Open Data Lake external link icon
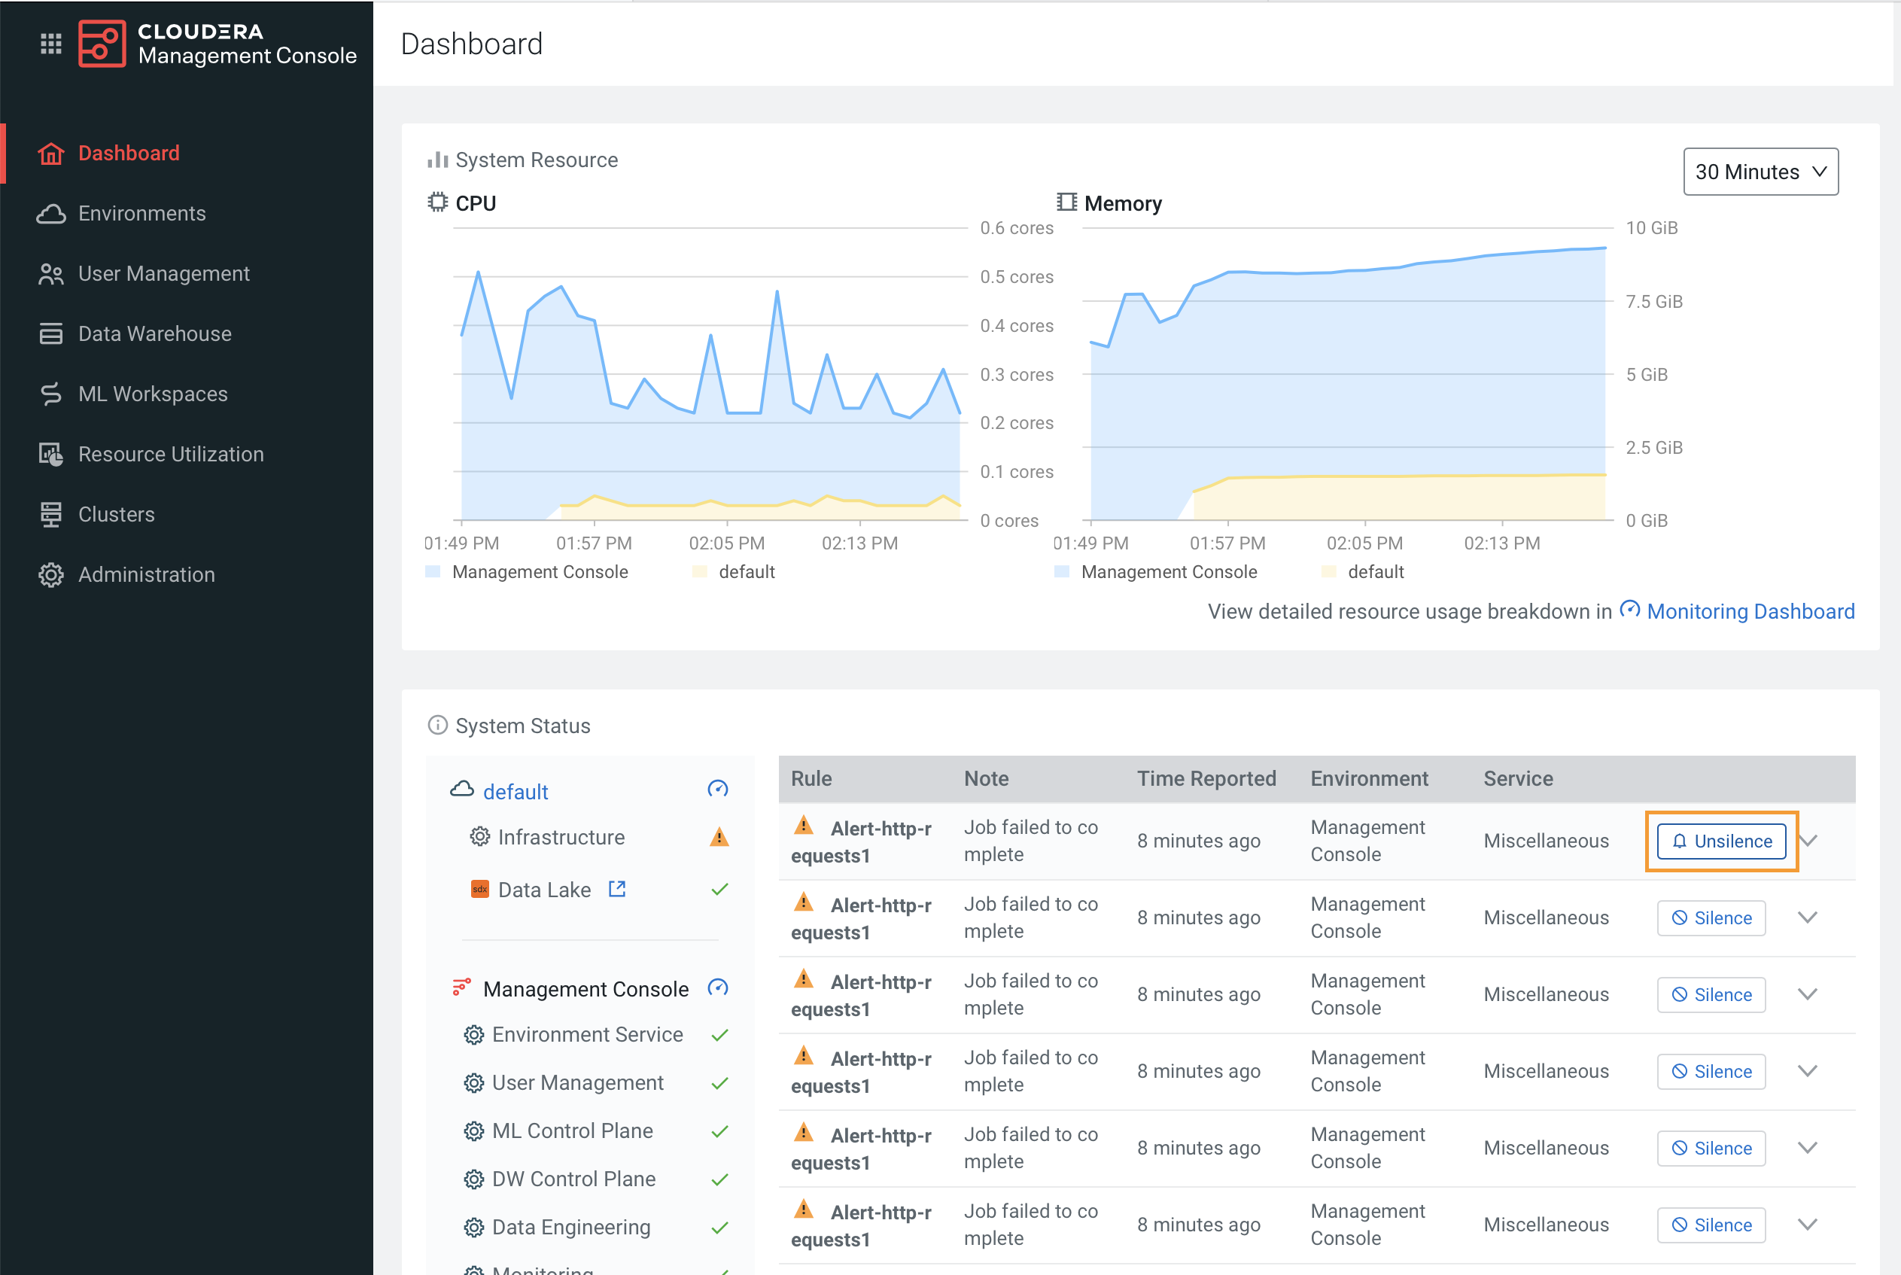Viewport: 1901px width, 1275px height. [617, 889]
